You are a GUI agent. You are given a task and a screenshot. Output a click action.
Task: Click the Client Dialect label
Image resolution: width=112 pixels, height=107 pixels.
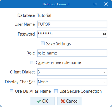click(x=22, y=72)
